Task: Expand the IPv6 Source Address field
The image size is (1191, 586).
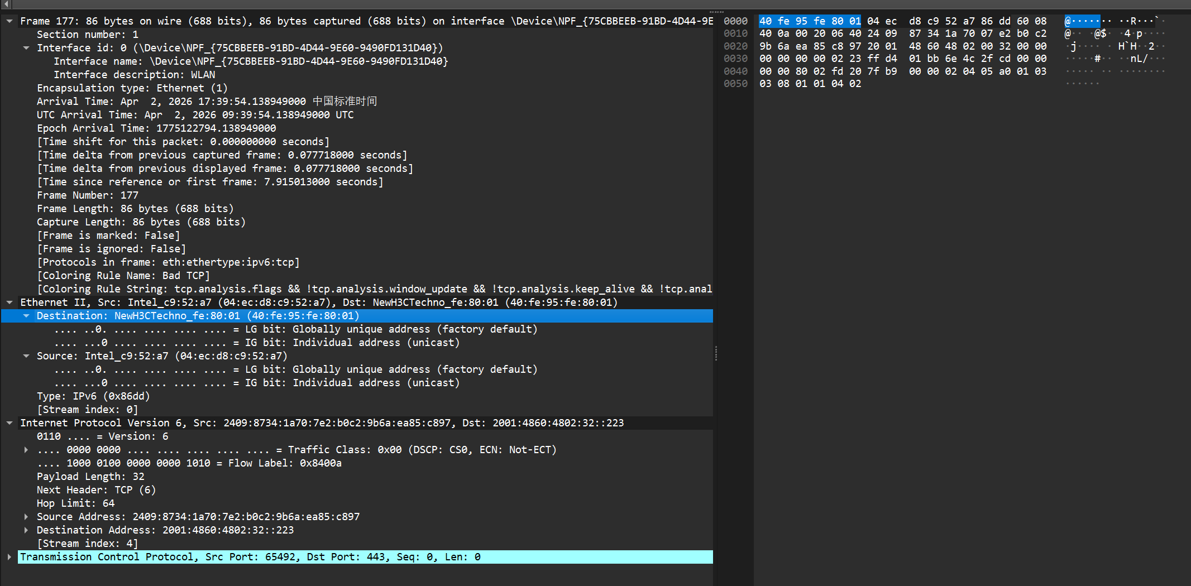Action: (26, 517)
